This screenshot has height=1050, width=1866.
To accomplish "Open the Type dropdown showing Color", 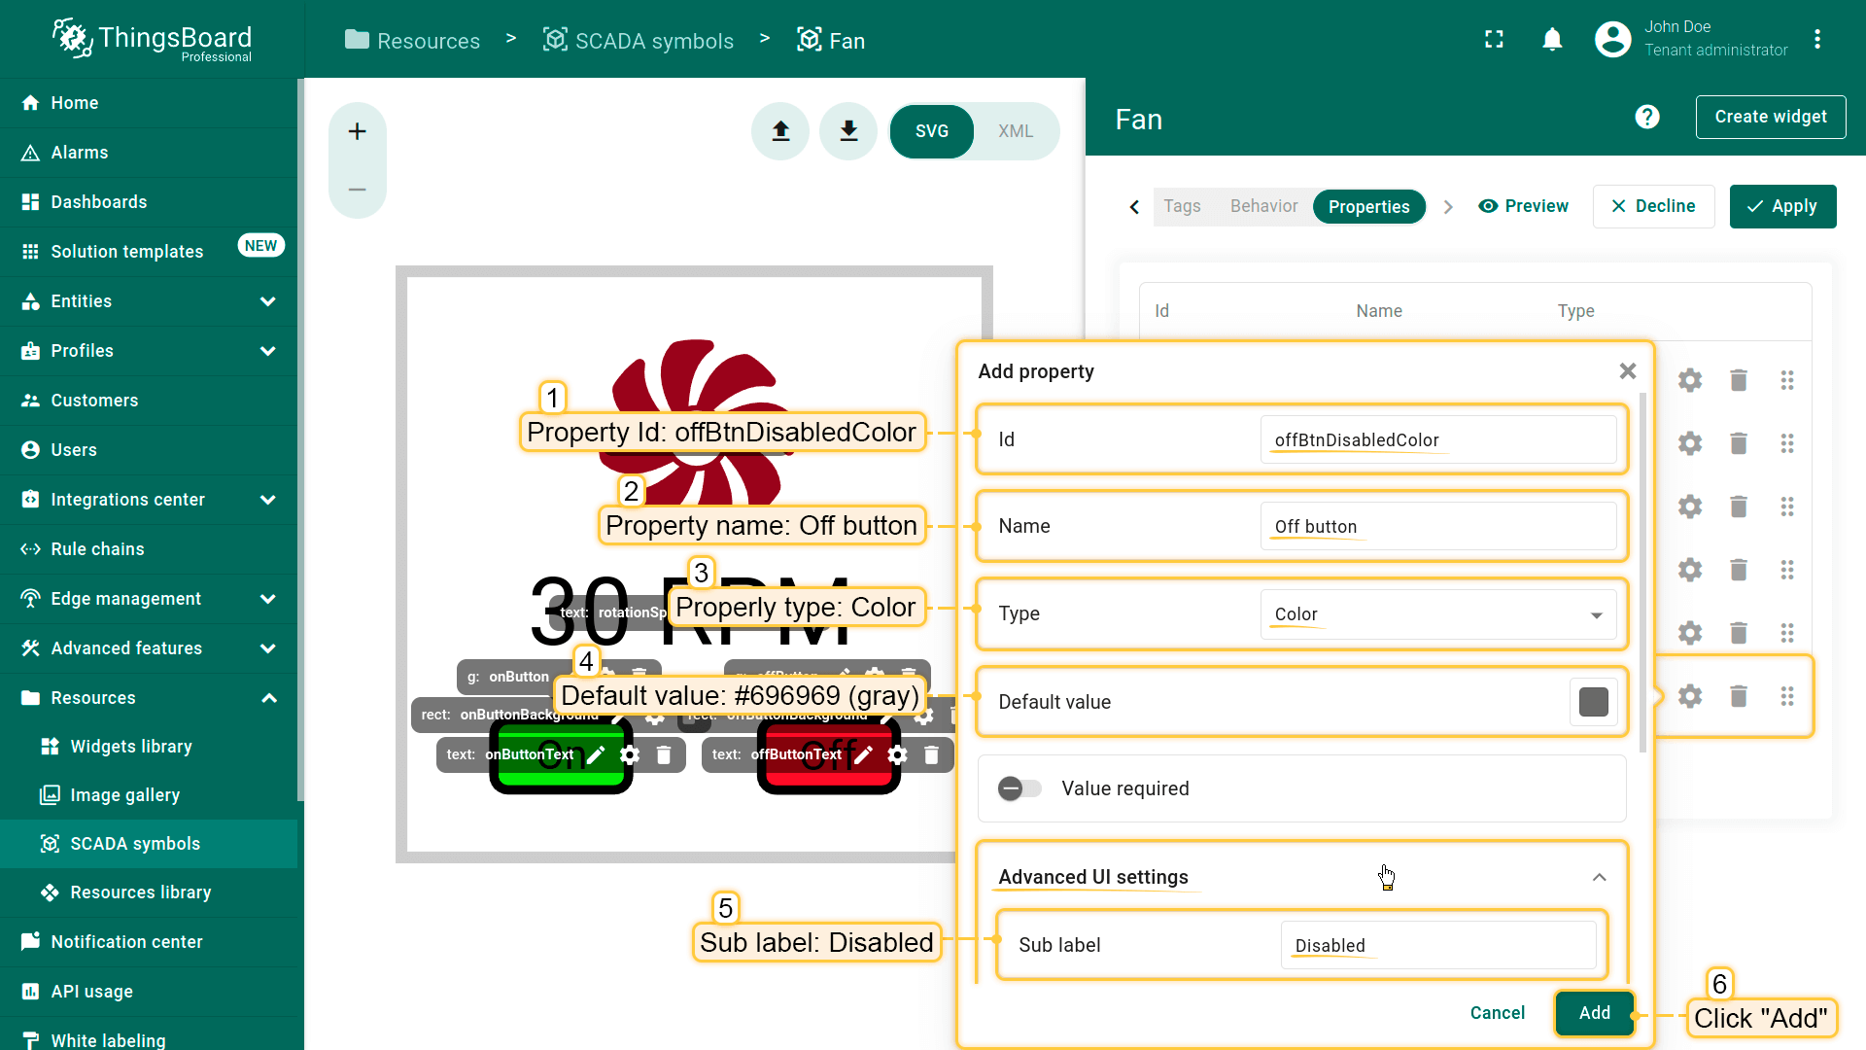I will (1436, 614).
